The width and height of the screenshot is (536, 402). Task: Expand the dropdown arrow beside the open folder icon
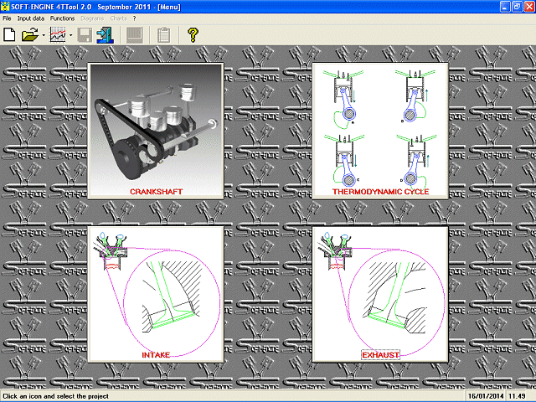pyautogui.click(x=44, y=35)
